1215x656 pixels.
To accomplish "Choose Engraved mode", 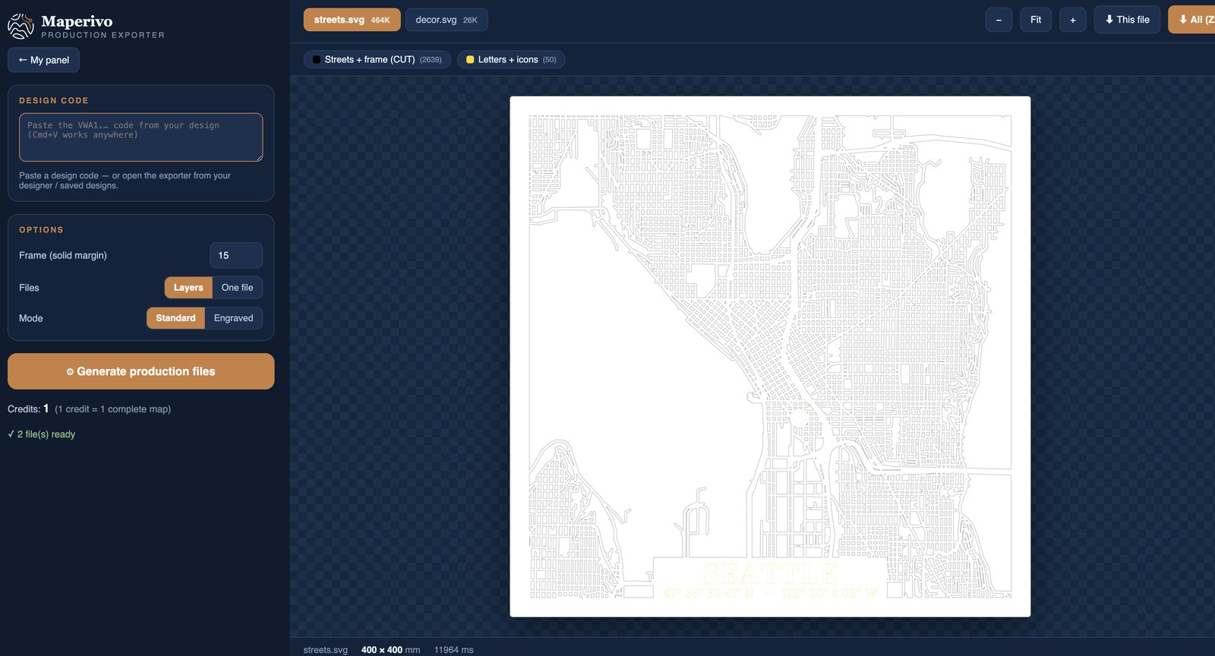I will pos(234,318).
